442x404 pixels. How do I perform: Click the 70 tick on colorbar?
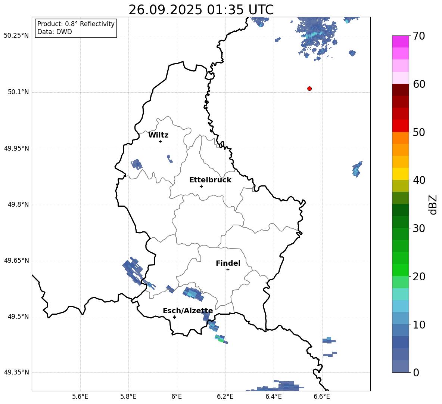point(419,36)
